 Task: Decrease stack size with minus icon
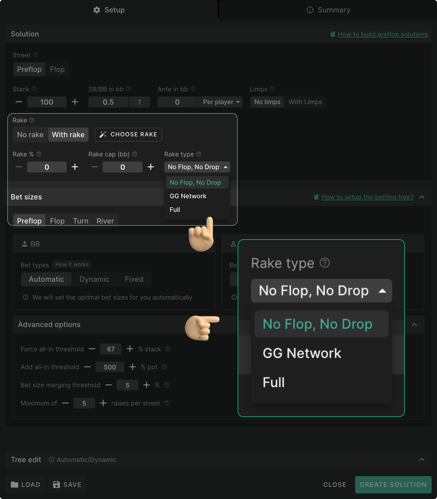coord(19,102)
